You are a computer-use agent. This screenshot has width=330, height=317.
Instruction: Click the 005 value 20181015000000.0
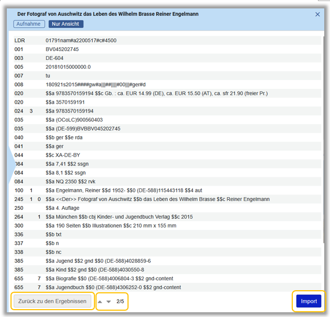68,67
